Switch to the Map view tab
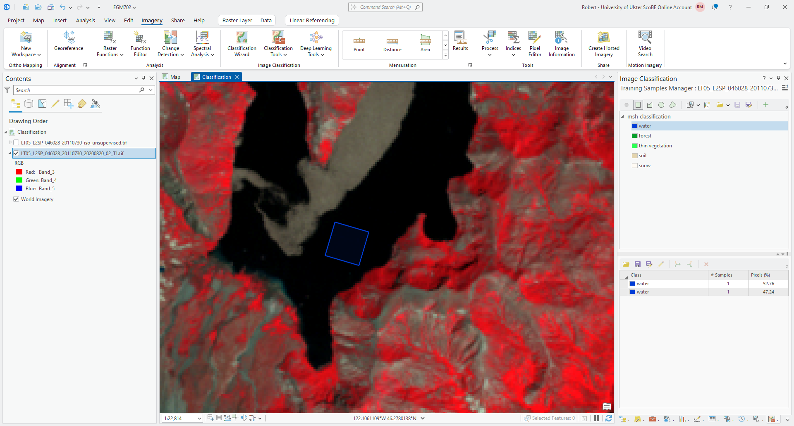Image resolution: width=794 pixels, height=426 pixels. (x=172, y=77)
